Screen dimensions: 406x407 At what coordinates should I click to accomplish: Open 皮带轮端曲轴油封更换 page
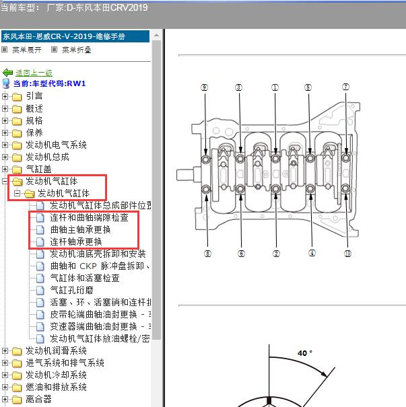[100, 315]
